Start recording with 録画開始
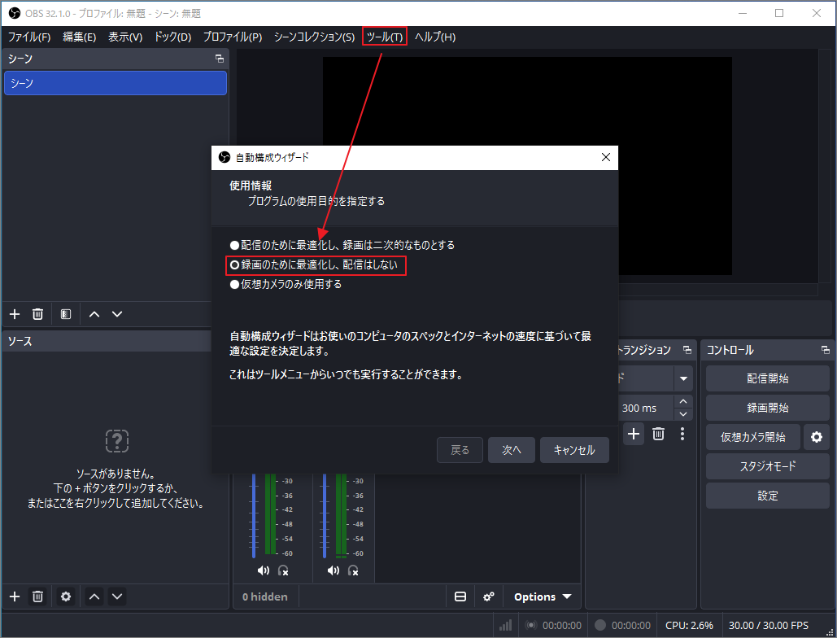Screen dimensions: 837x638 pyautogui.click(x=767, y=407)
